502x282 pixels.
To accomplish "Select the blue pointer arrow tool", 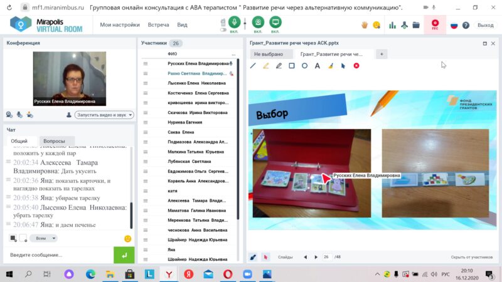I will pos(343,66).
